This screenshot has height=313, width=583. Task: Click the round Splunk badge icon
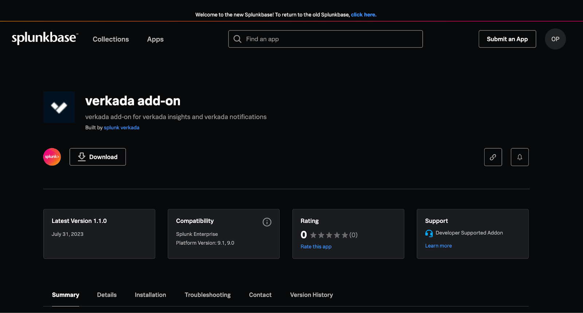(x=52, y=157)
